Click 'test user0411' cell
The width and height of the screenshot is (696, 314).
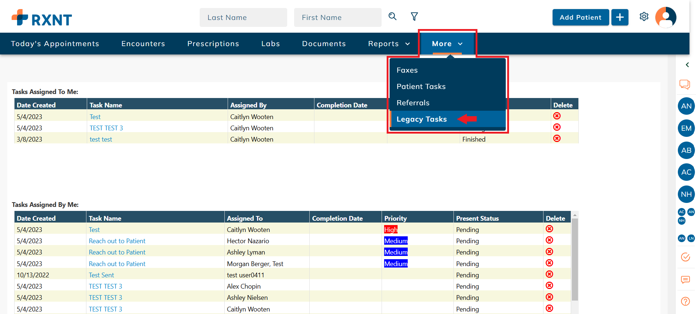point(245,275)
